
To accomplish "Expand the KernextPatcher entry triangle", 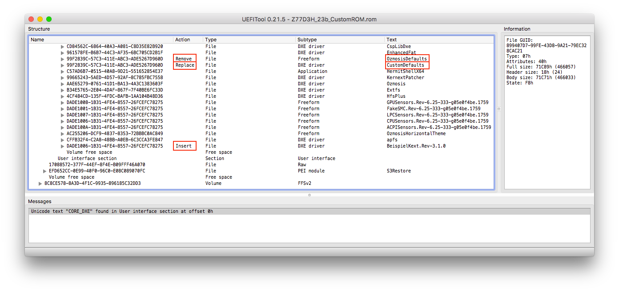I will (x=63, y=77).
